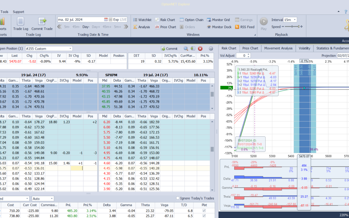Click the CurrMar value 15,435.60
Image resolution: width=349 pixels, height=218 pixels.
[x=188, y=61]
